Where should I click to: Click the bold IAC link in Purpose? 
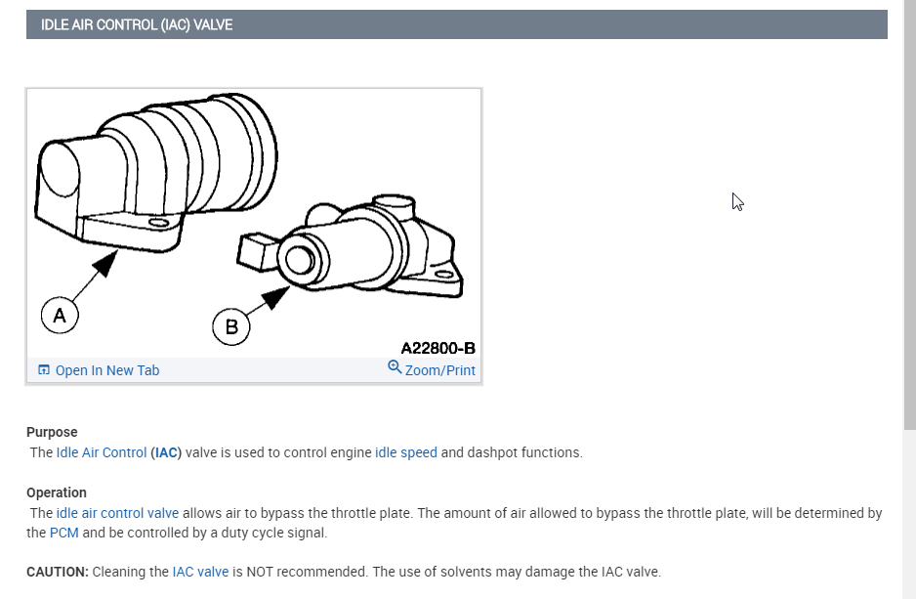(166, 452)
